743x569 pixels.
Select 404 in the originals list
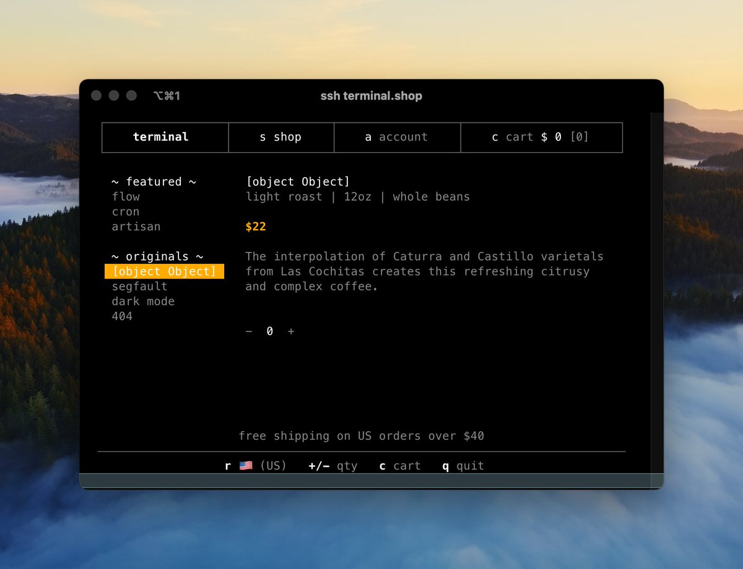122,316
